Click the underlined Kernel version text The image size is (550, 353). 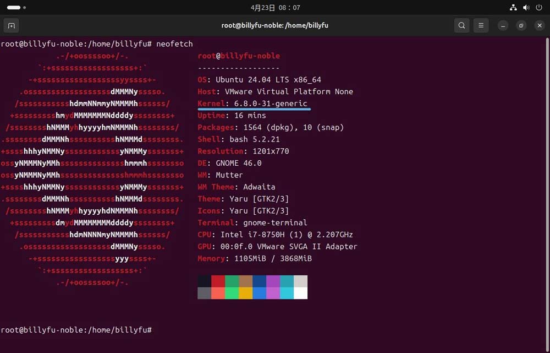point(270,104)
